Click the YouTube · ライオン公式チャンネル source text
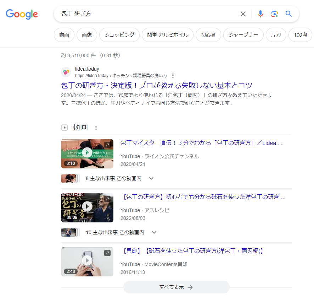The image size is (314, 297). tap(159, 156)
